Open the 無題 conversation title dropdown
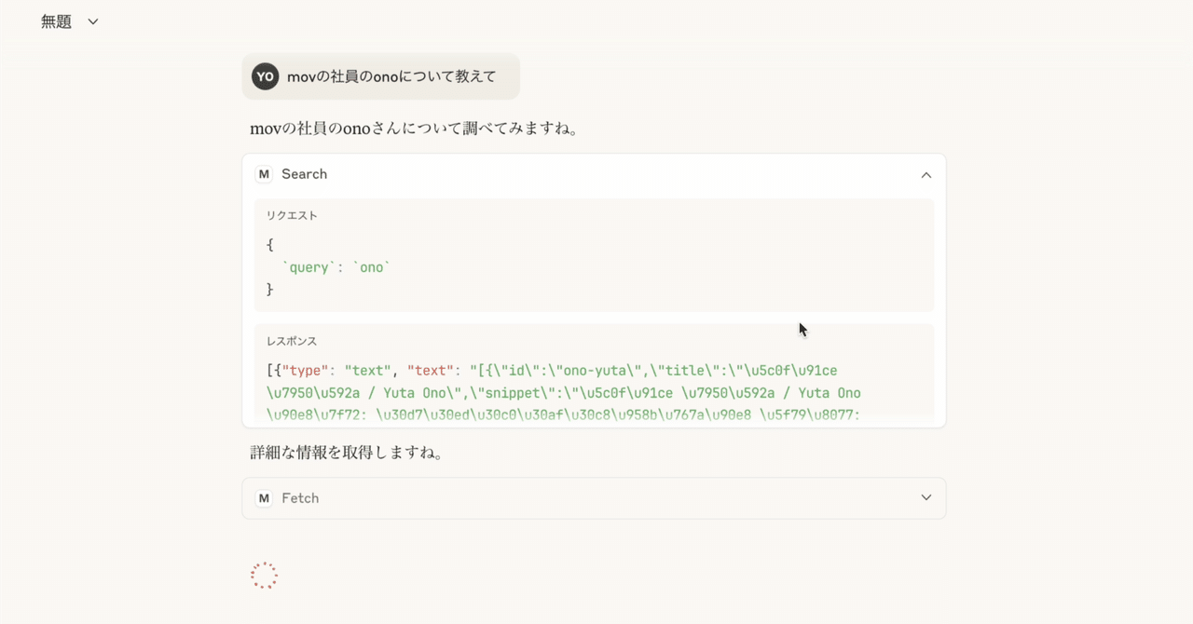This screenshot has width=1193, height=624. pos(91,20)
